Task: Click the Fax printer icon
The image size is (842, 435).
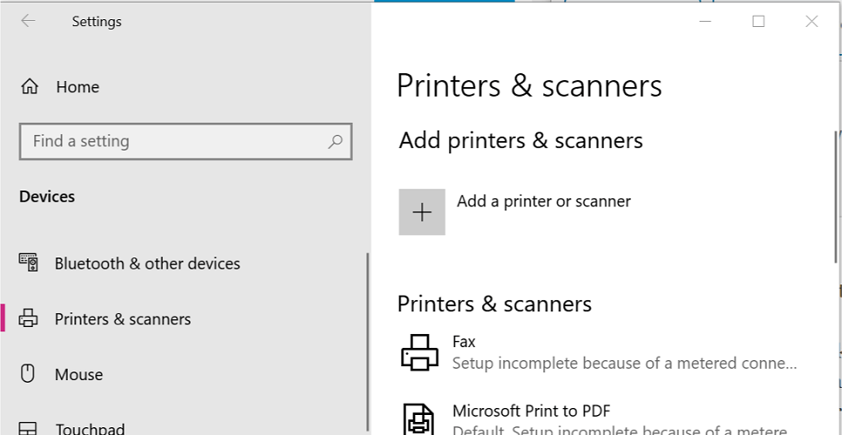Action: pyautogui.click(x=420, y=352)
